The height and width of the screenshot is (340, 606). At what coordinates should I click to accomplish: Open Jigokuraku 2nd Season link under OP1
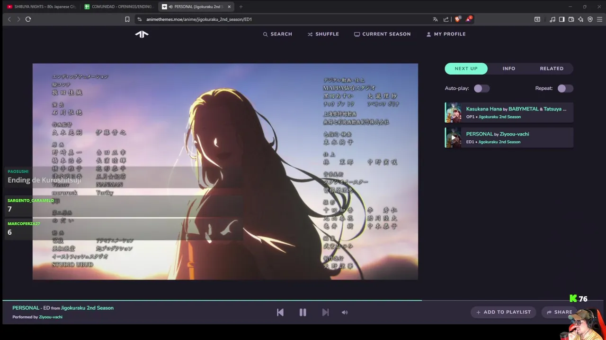coord(499,117)
